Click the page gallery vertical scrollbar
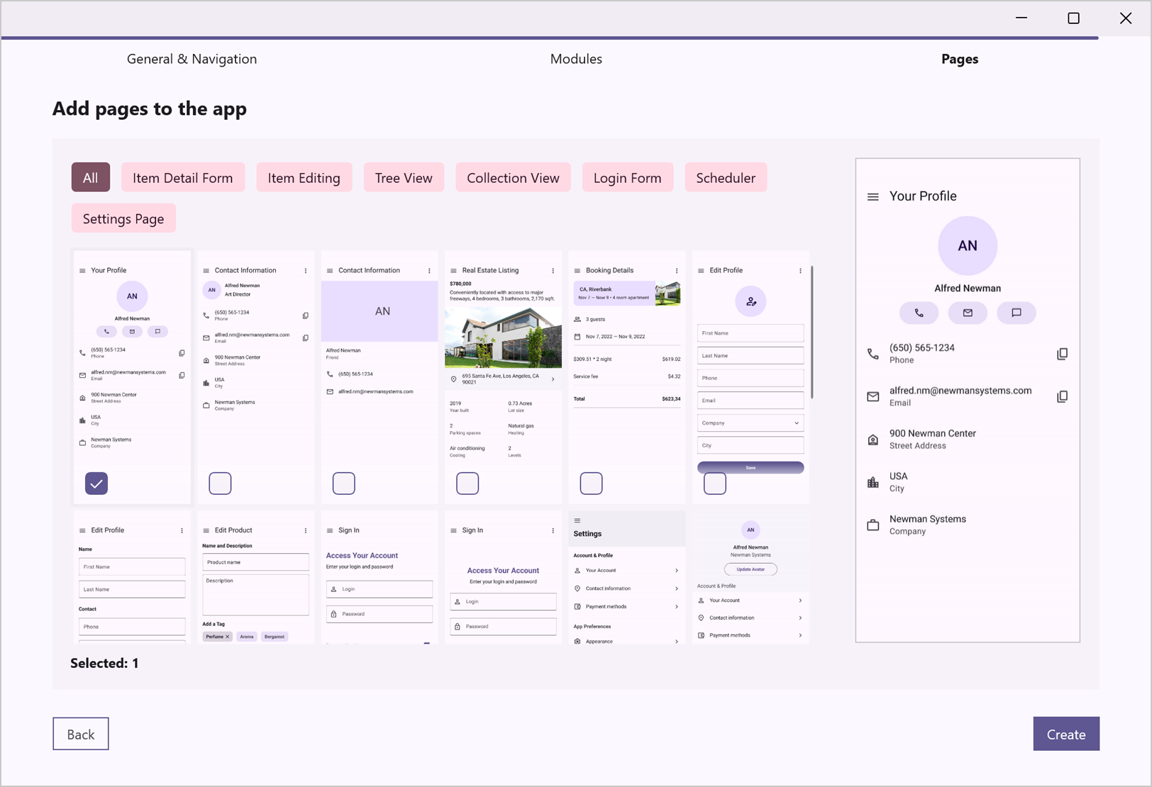Image resolution: width=1152 pixels, height=787 pixels. pyautogui.click(x=812, y=333)
